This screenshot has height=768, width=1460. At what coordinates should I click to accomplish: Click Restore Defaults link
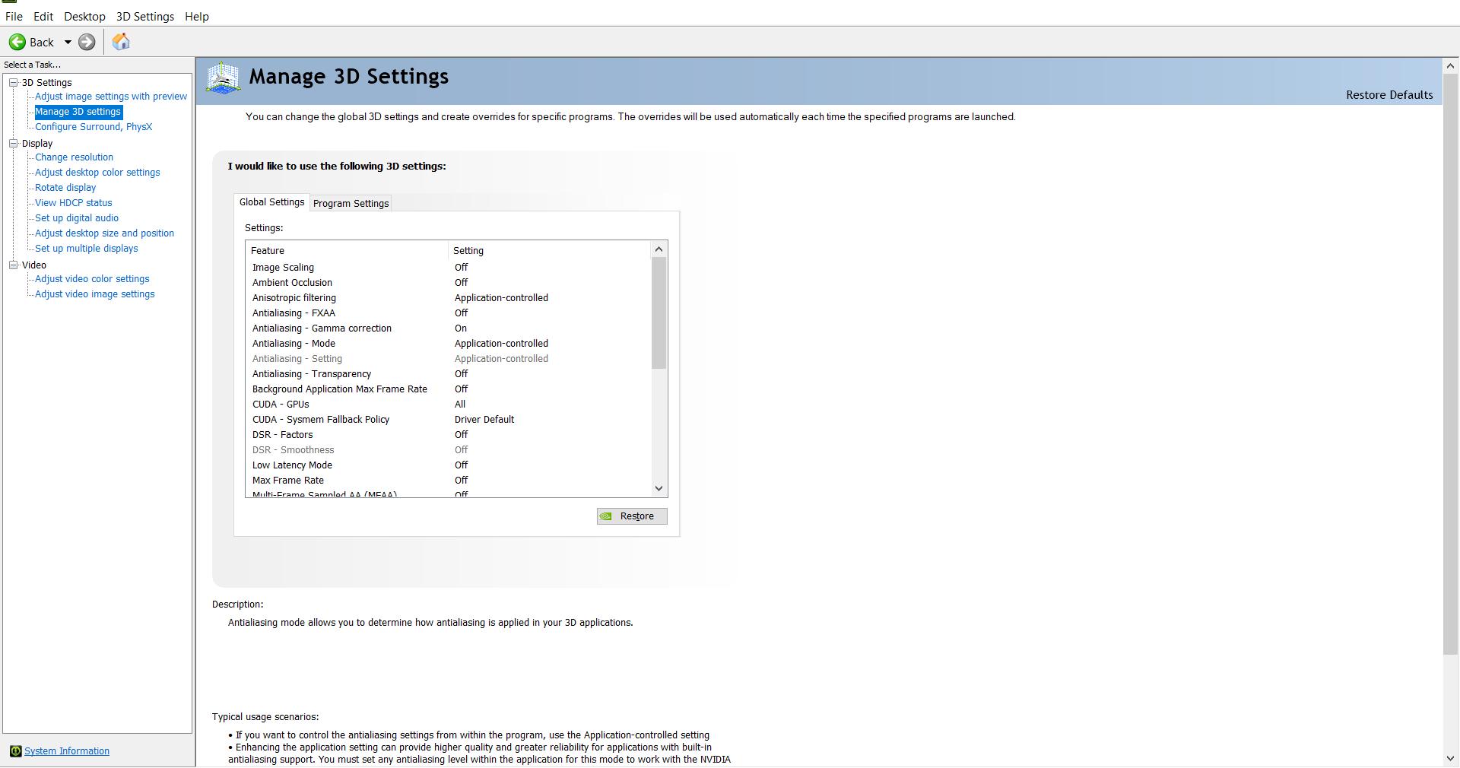(1389, 95)
